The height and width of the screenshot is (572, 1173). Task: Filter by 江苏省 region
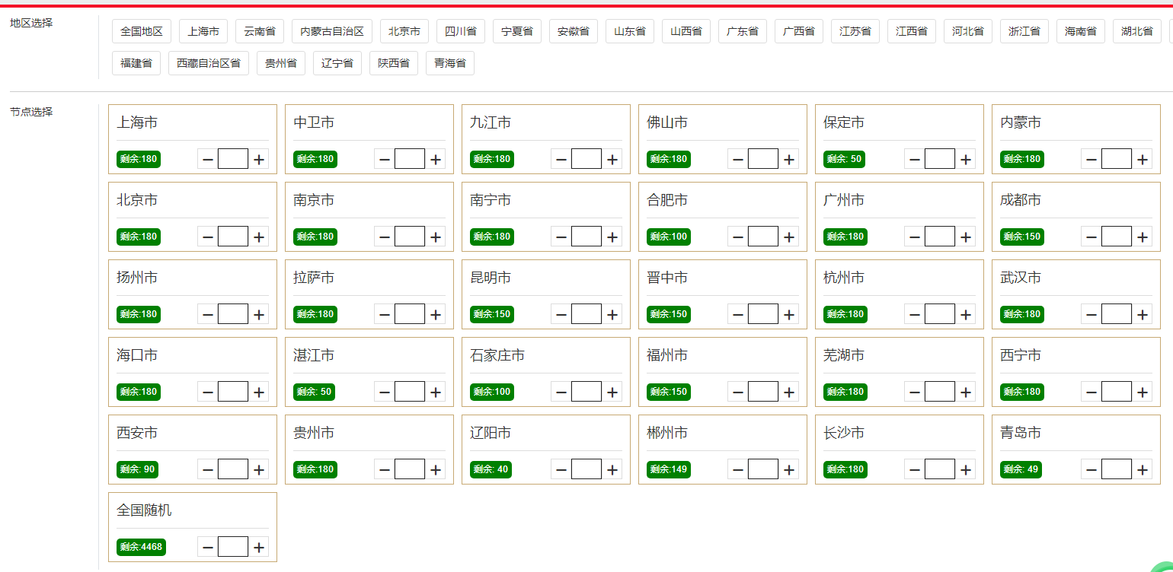[x=855, y=31]
